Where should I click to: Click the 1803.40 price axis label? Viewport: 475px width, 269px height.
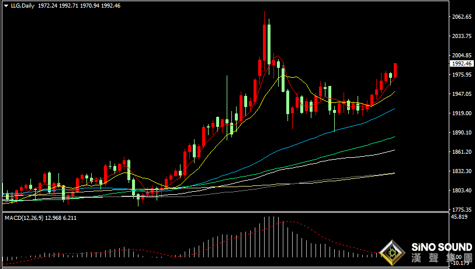[462, 191]
